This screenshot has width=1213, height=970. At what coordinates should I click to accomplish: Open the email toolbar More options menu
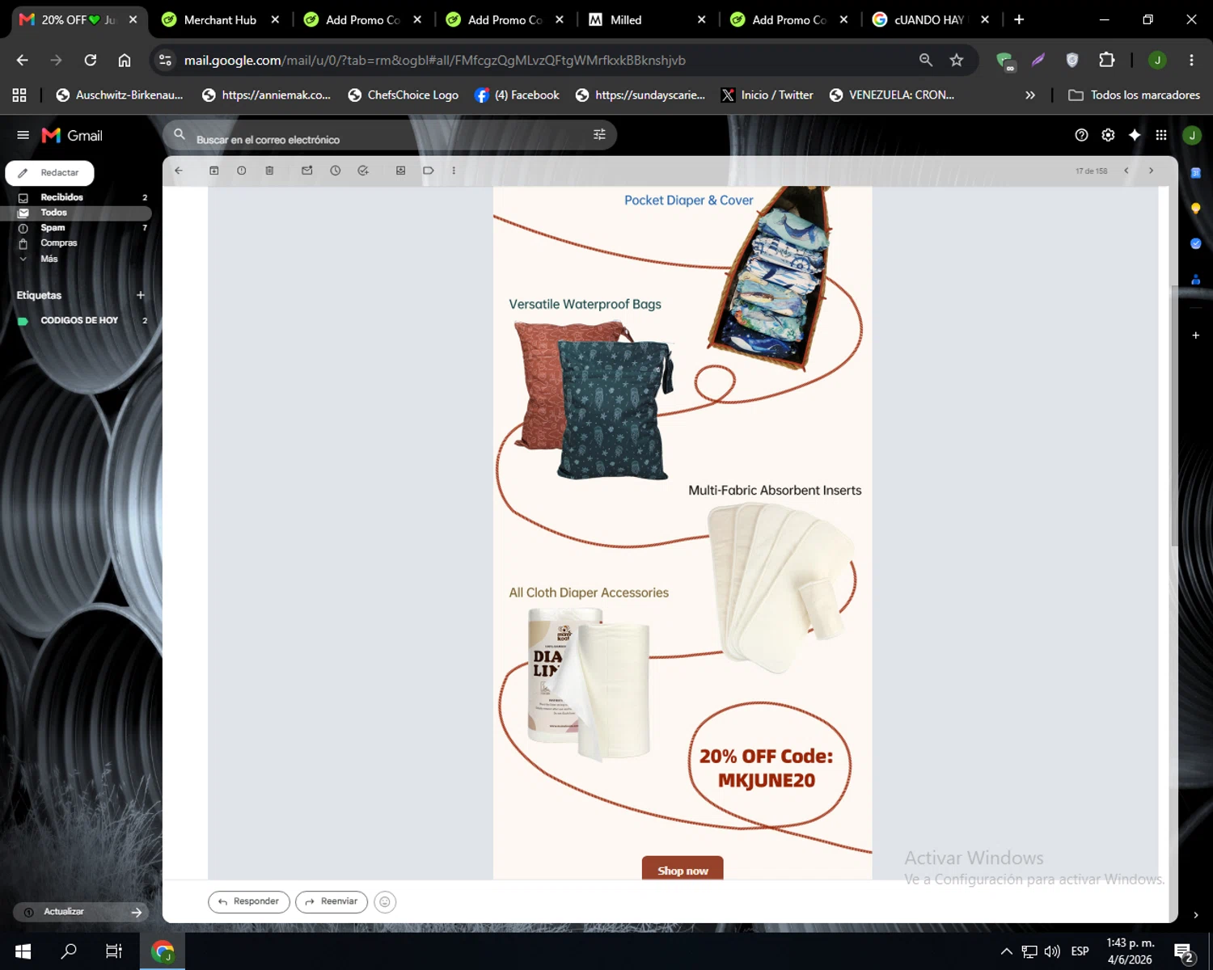[454, 171]
